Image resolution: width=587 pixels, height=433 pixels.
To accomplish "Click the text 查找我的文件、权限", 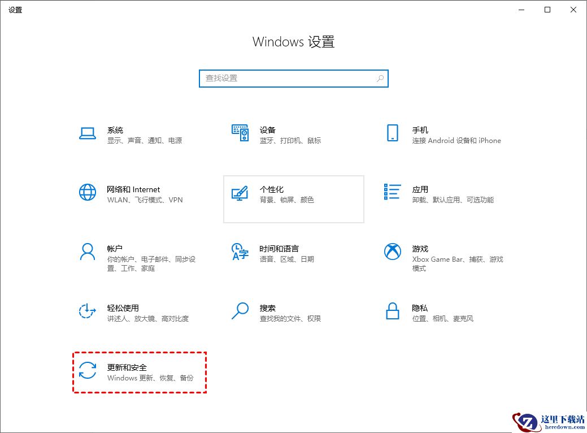I will pos(290,319).
